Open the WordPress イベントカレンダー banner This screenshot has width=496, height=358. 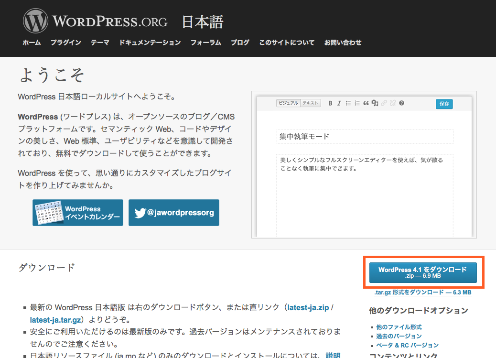[x=78, y=213]
